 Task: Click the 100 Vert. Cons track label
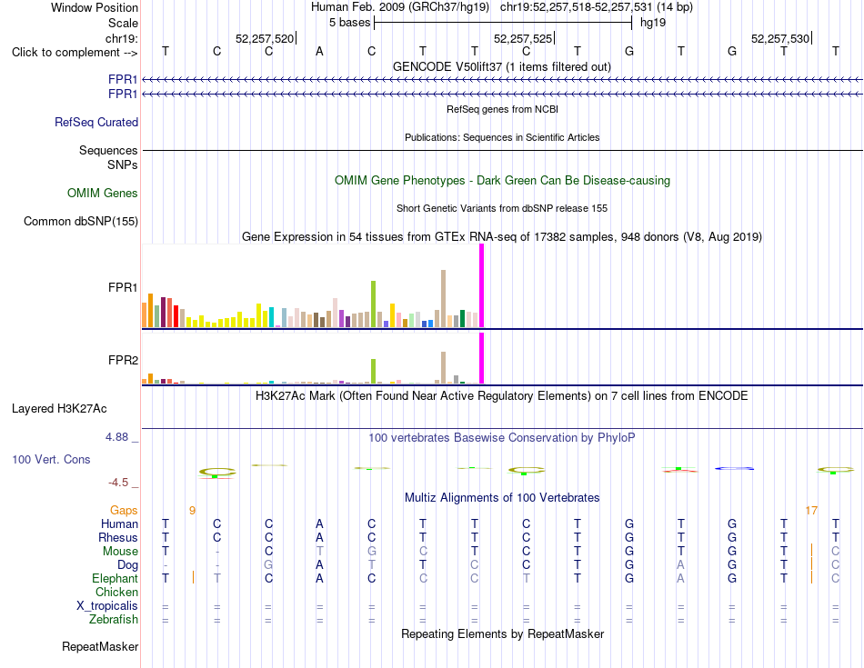pos(51,459)
